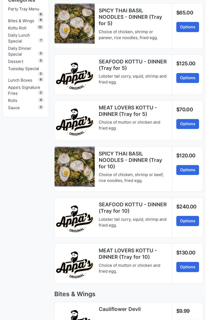Open the Cauliflower Devil item title
The width and height of the screenshot is (206, 320).
[x=120, y=309]
